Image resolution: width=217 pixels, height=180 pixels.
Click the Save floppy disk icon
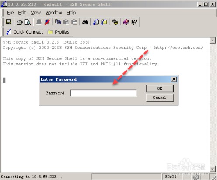tap(9, 22)
